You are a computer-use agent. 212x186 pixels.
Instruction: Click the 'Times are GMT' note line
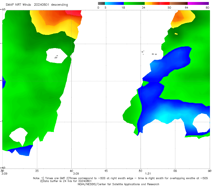point(120,178)
